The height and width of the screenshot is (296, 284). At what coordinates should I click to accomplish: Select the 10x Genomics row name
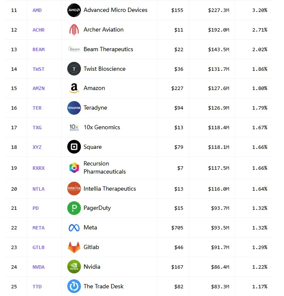point(102,127)
